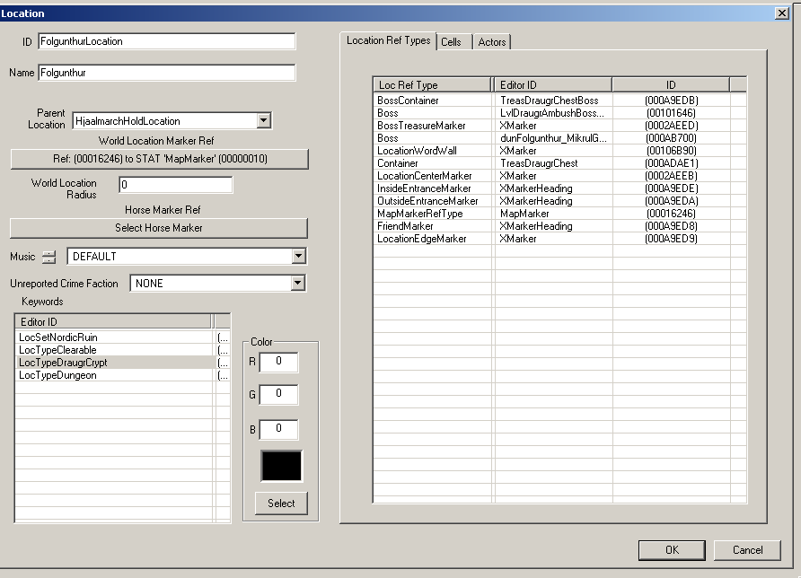
Task: Select the BossTreasureMarker row
Action: 559,126
